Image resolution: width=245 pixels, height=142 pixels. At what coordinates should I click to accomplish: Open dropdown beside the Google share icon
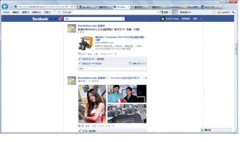pos(176,12)
